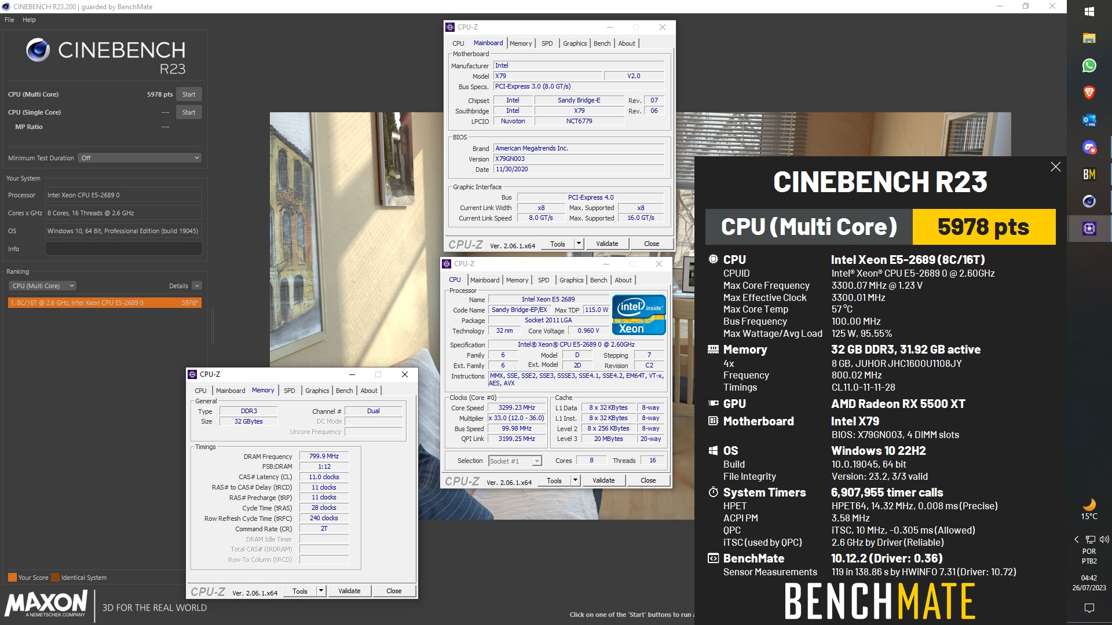Open the weather widget showing 15°C
The width and height of the screenshot is (1112, 625).
[1089, 509]
